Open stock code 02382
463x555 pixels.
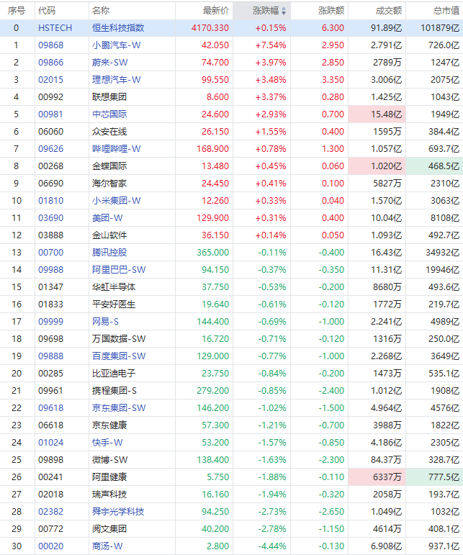50,512
